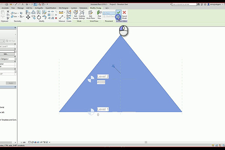This screenshot has width=225, height=150.
Task: Open the Manage ribbon tab
Action: [x=20, y=8]
